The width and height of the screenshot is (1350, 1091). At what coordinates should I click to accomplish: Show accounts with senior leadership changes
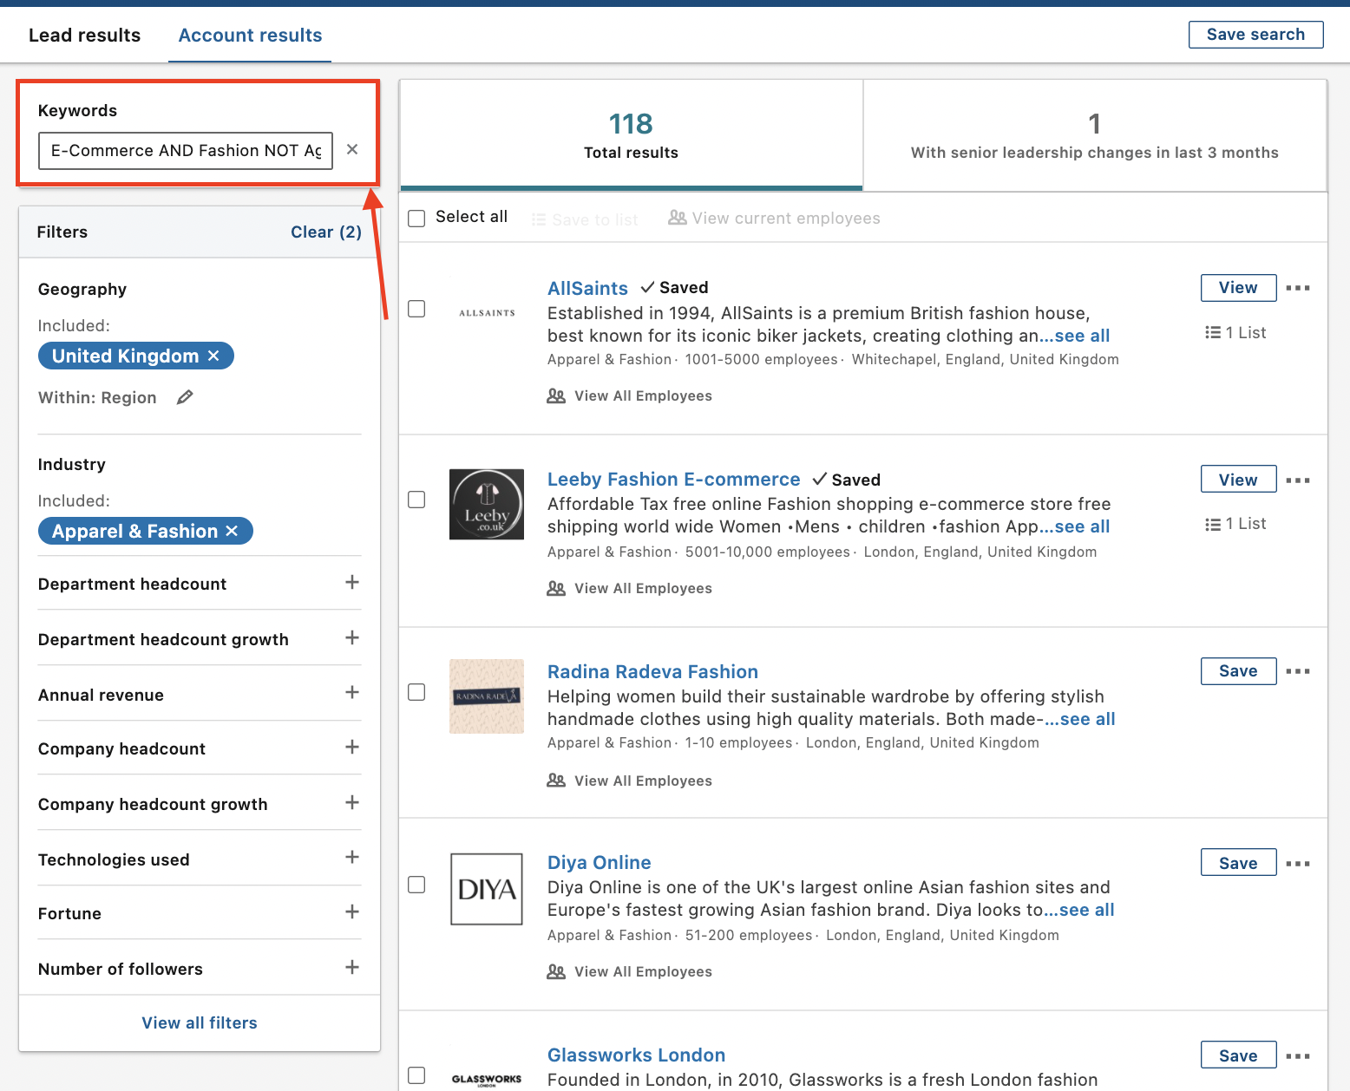click(x=1095, y=135)
